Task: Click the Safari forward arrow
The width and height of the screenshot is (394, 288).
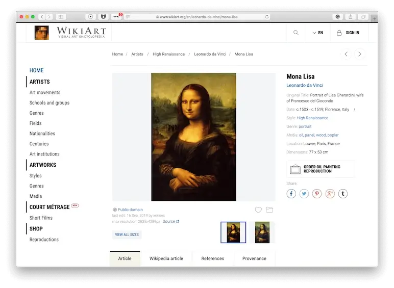Action: point(49,17)
